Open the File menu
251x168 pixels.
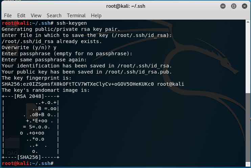pos(8,16)
